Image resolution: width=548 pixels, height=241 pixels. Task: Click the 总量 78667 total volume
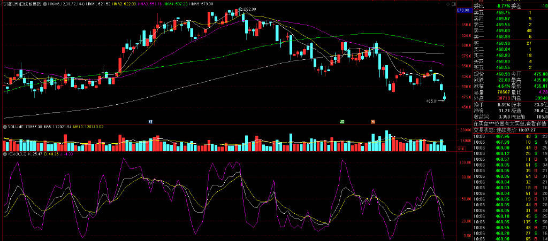tap(503, 92)
